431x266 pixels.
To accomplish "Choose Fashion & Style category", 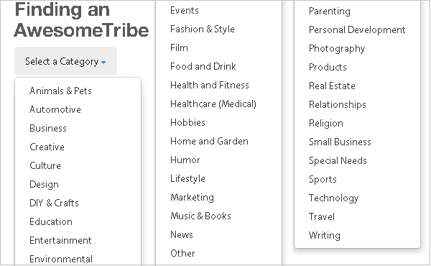I will [x=203, y=29].
